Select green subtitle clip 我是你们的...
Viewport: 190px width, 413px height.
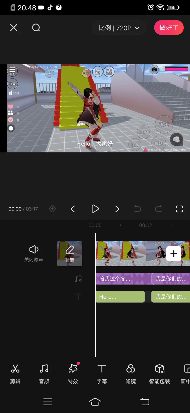(x=171, y=297)
